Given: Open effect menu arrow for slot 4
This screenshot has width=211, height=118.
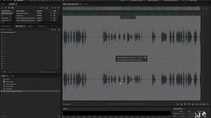Looking at the screenshot, I should (57, 42).
